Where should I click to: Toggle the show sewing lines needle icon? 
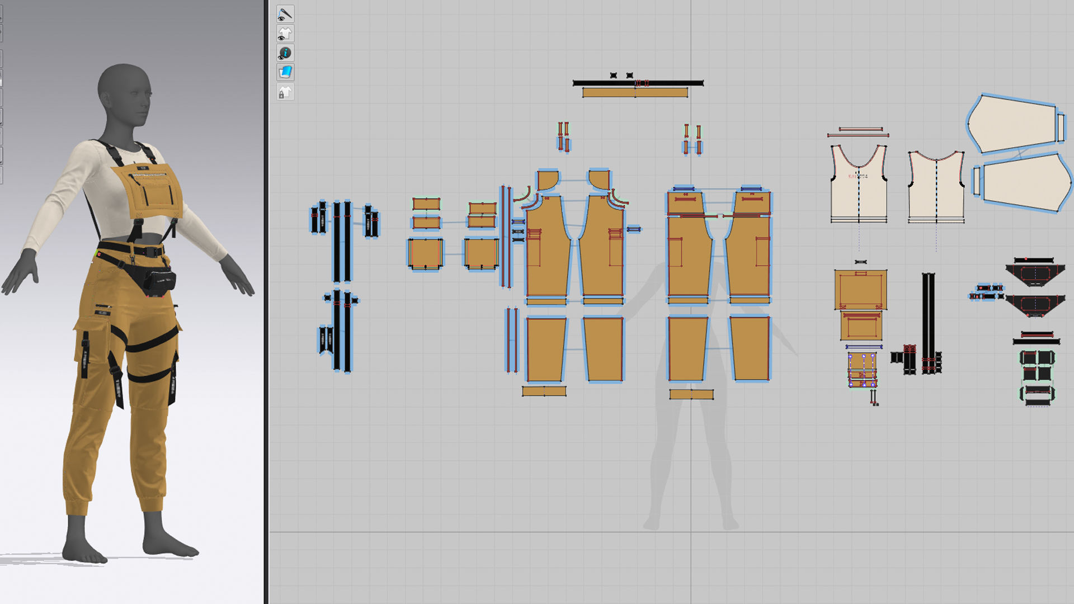[285, 14]
